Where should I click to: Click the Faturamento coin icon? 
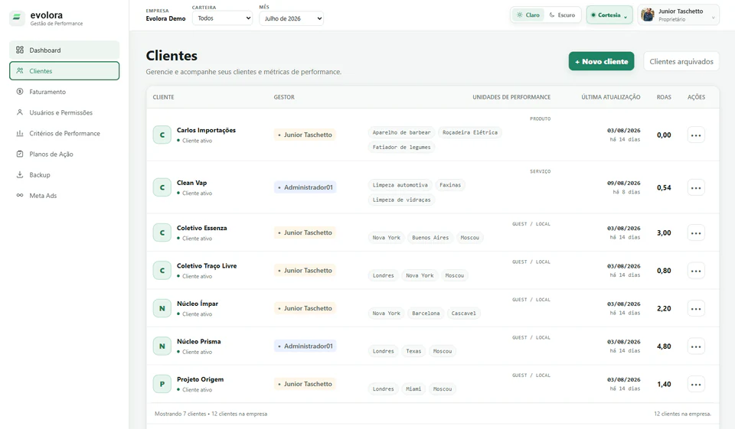20,92
